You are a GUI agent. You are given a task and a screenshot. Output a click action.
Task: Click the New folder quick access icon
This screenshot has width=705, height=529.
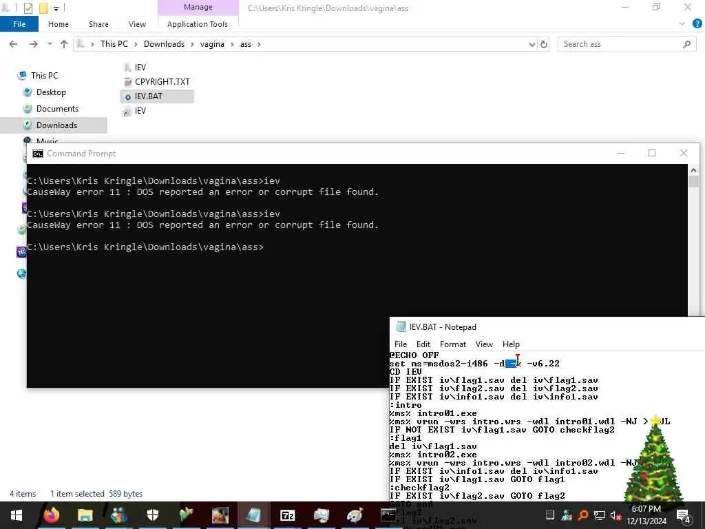coord(43,8)
